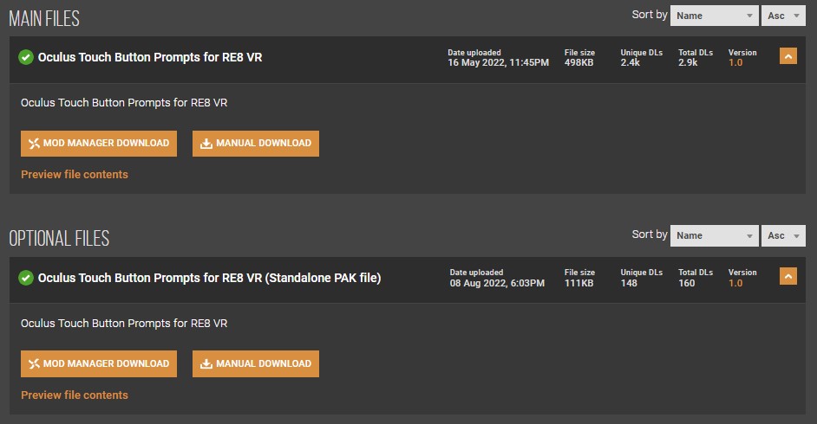Open Asc order dropdown in Main Files
The image size is (817, 424).
[x=784, y=16]
